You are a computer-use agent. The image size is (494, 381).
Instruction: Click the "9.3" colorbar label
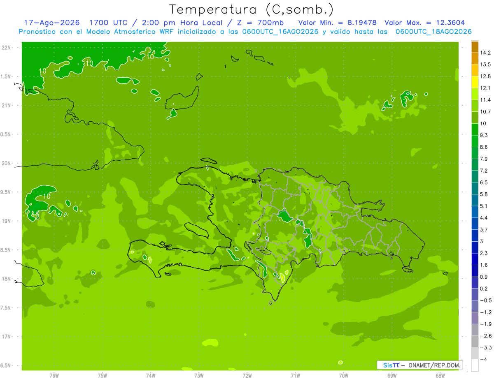coord(484,136)
